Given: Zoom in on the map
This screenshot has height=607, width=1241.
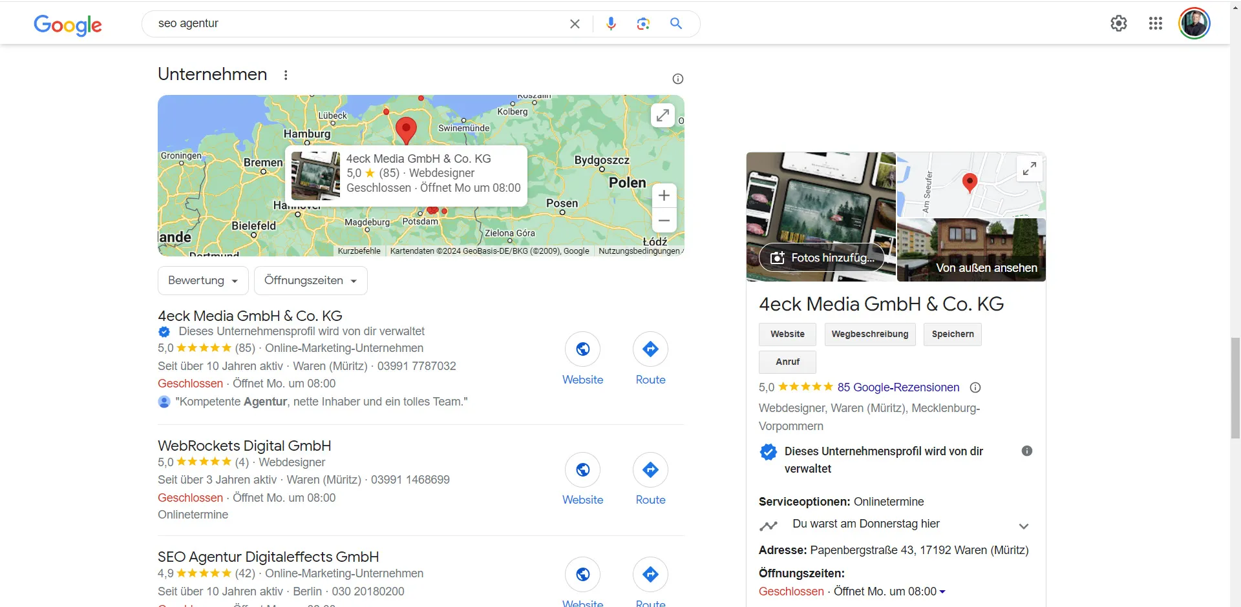Looking at the screenshot, I should pyautogui.click(x=664, y=196).
